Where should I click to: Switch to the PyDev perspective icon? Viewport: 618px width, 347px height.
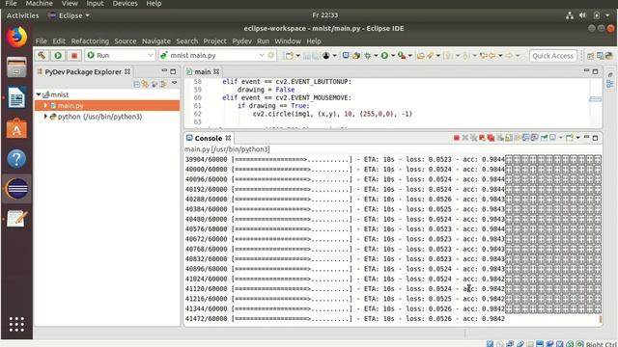point(609,56)
